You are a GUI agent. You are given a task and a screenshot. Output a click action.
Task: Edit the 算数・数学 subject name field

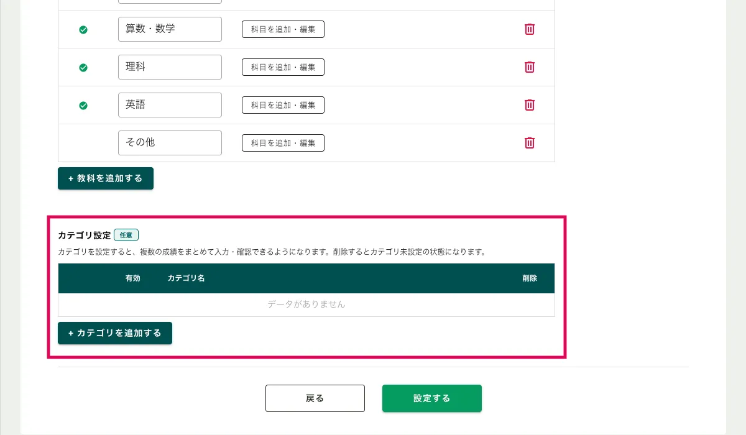point(170,29)
